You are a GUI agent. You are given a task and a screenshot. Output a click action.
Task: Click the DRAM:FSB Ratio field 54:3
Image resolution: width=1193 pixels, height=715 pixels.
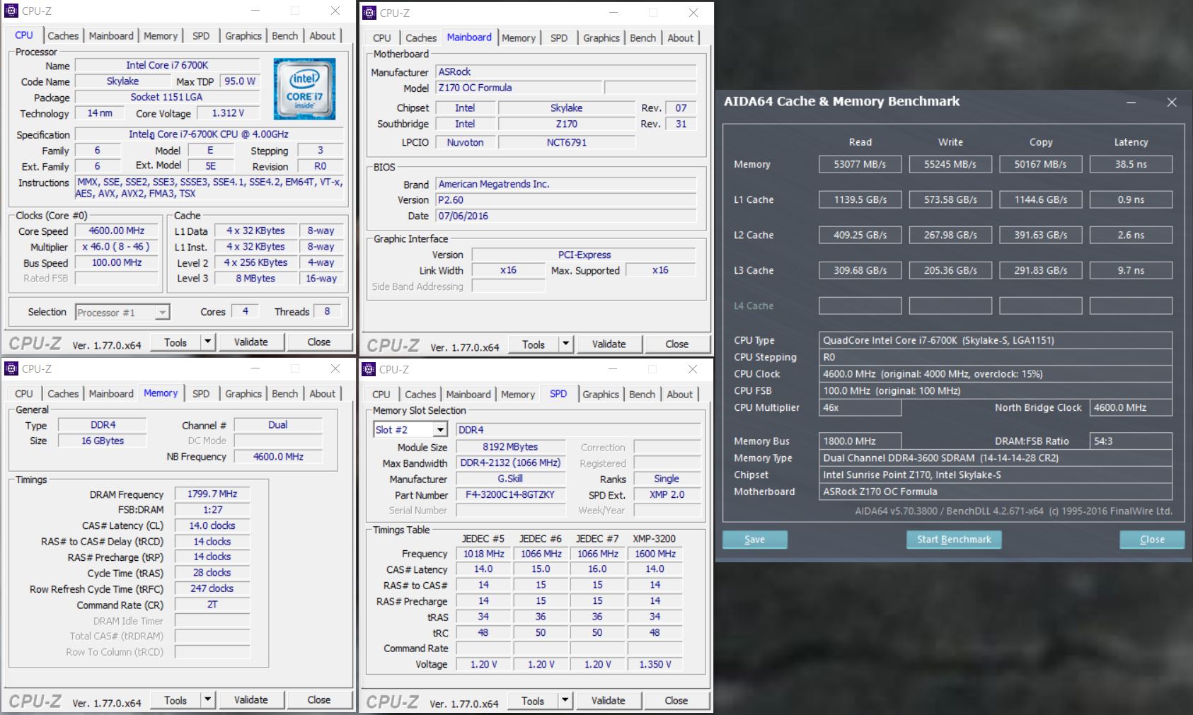(1131, 441)
